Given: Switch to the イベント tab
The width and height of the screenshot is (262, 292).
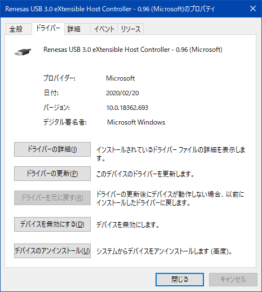Looking at the screenshot, I should click(104, 29).
